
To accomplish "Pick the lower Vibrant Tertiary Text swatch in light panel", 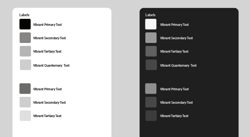I will pyautogui.click(x=26, y=116).
